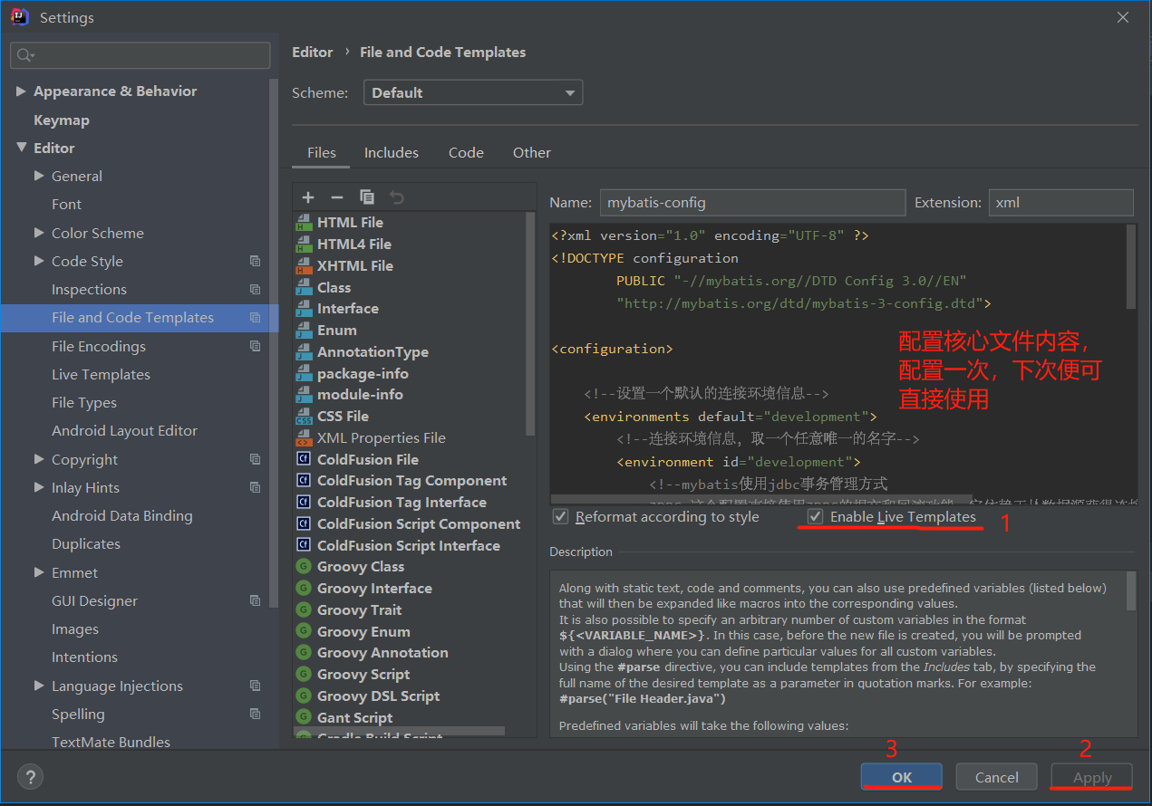Viewport: 1152px width, 806px height.
Task: Select the ColdFusion Tag Component icon
Action: pos(304,481)
